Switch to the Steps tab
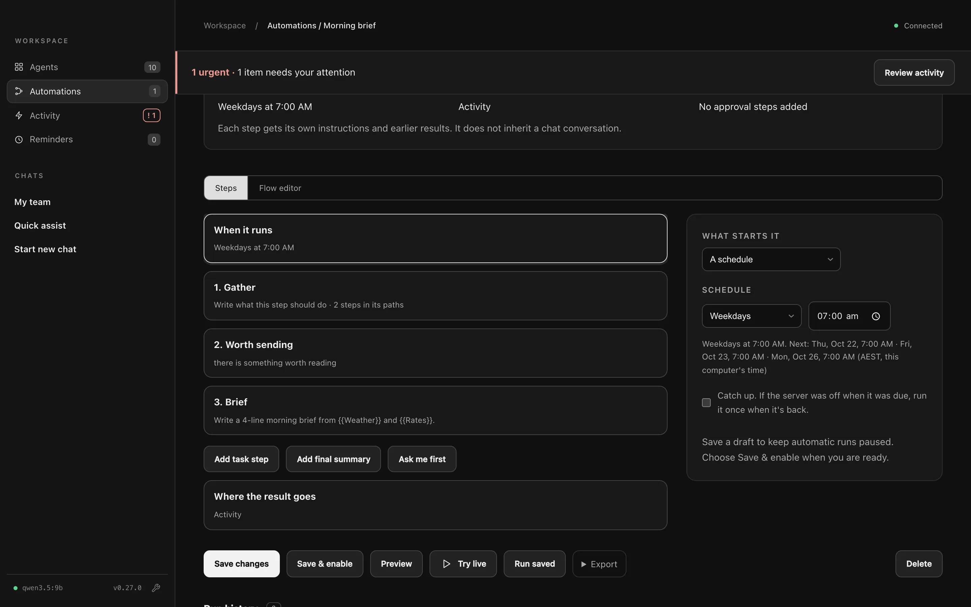The height and width of the screenshot is (607, 971). pyautogui.click(x=226, y=188)
